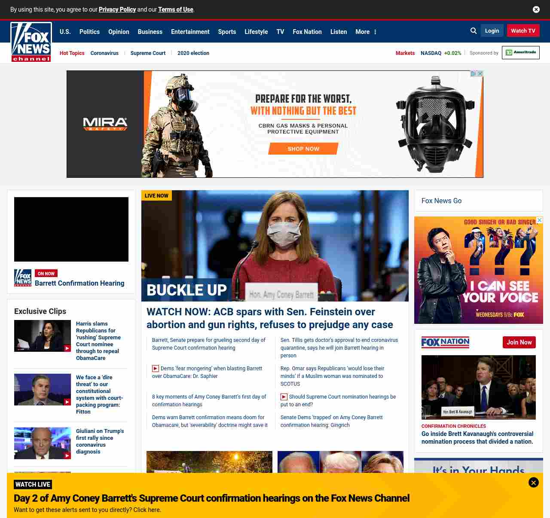
Task: Open the Politics menu item
Action: click(x=89, y=32)
